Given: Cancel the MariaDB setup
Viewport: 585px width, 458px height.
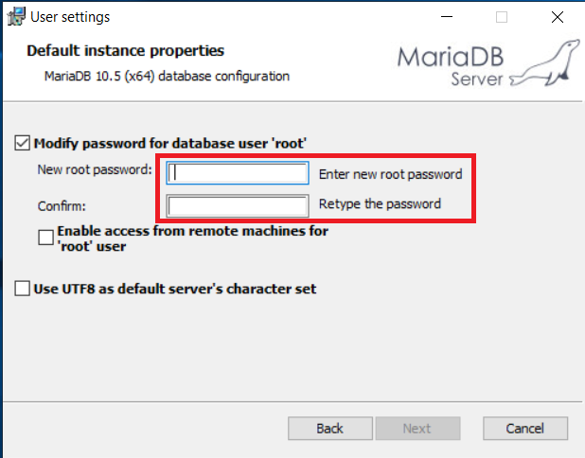Looking at the screenshot, I should tap(525, 429).
